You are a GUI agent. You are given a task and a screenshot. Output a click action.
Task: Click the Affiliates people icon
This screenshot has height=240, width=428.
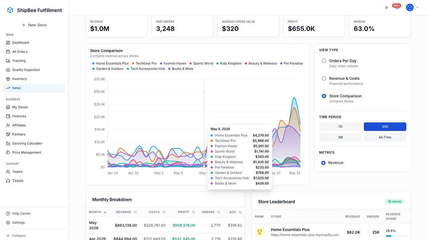tap(8, 125)
